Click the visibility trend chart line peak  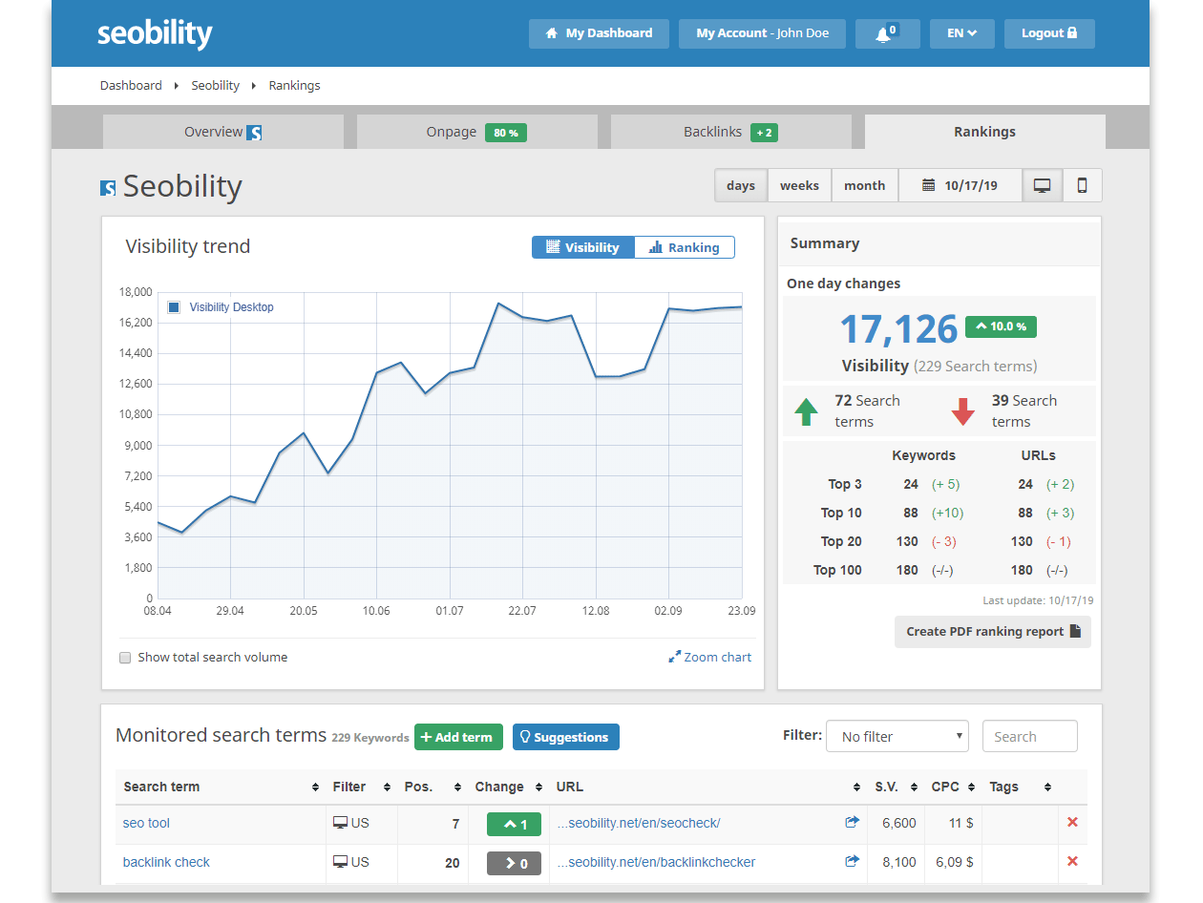(x=498, y=304)
